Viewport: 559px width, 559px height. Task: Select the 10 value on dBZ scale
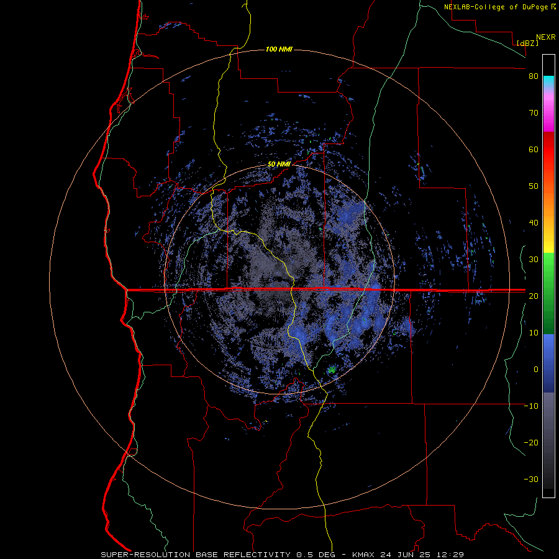[534, 333]
